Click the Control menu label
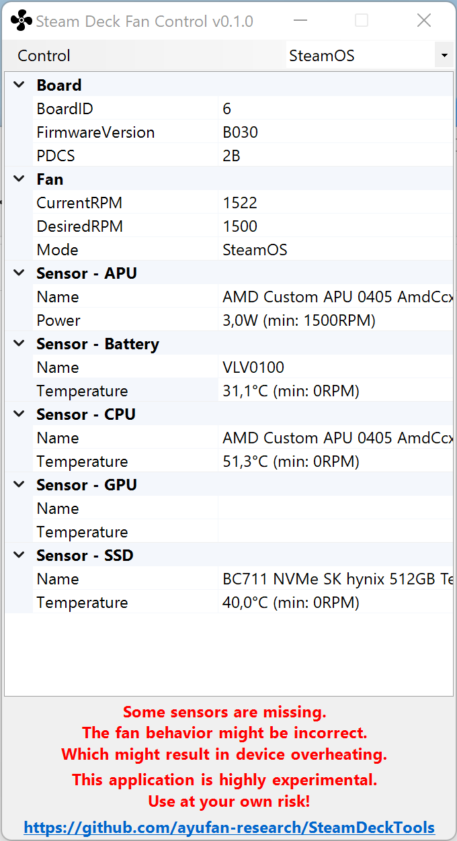The width and height of the screenshot is (457, 841). [x=44, y=56]
